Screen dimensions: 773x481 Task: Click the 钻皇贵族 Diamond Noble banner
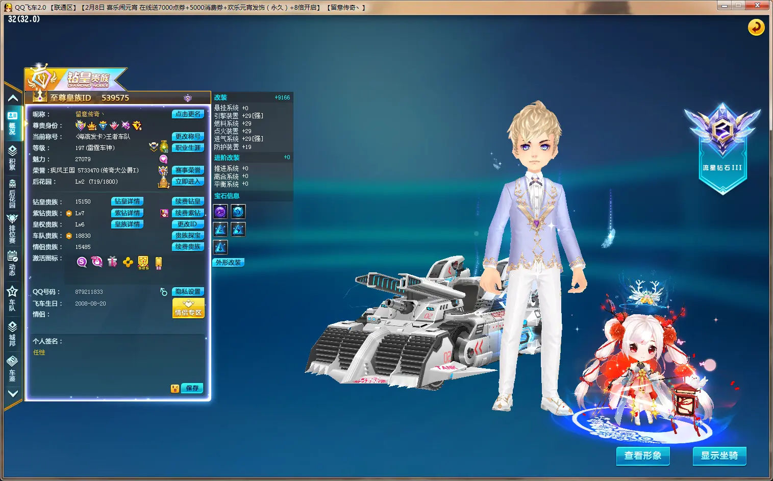76,79
